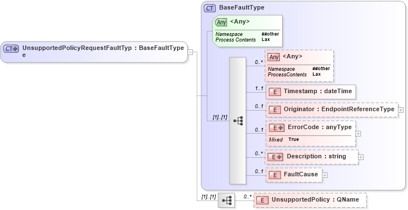Click the 0..1 cardinality beside ErrorCode
The height and width of the screenshot is (210, 408).
(x=259, y=130)
